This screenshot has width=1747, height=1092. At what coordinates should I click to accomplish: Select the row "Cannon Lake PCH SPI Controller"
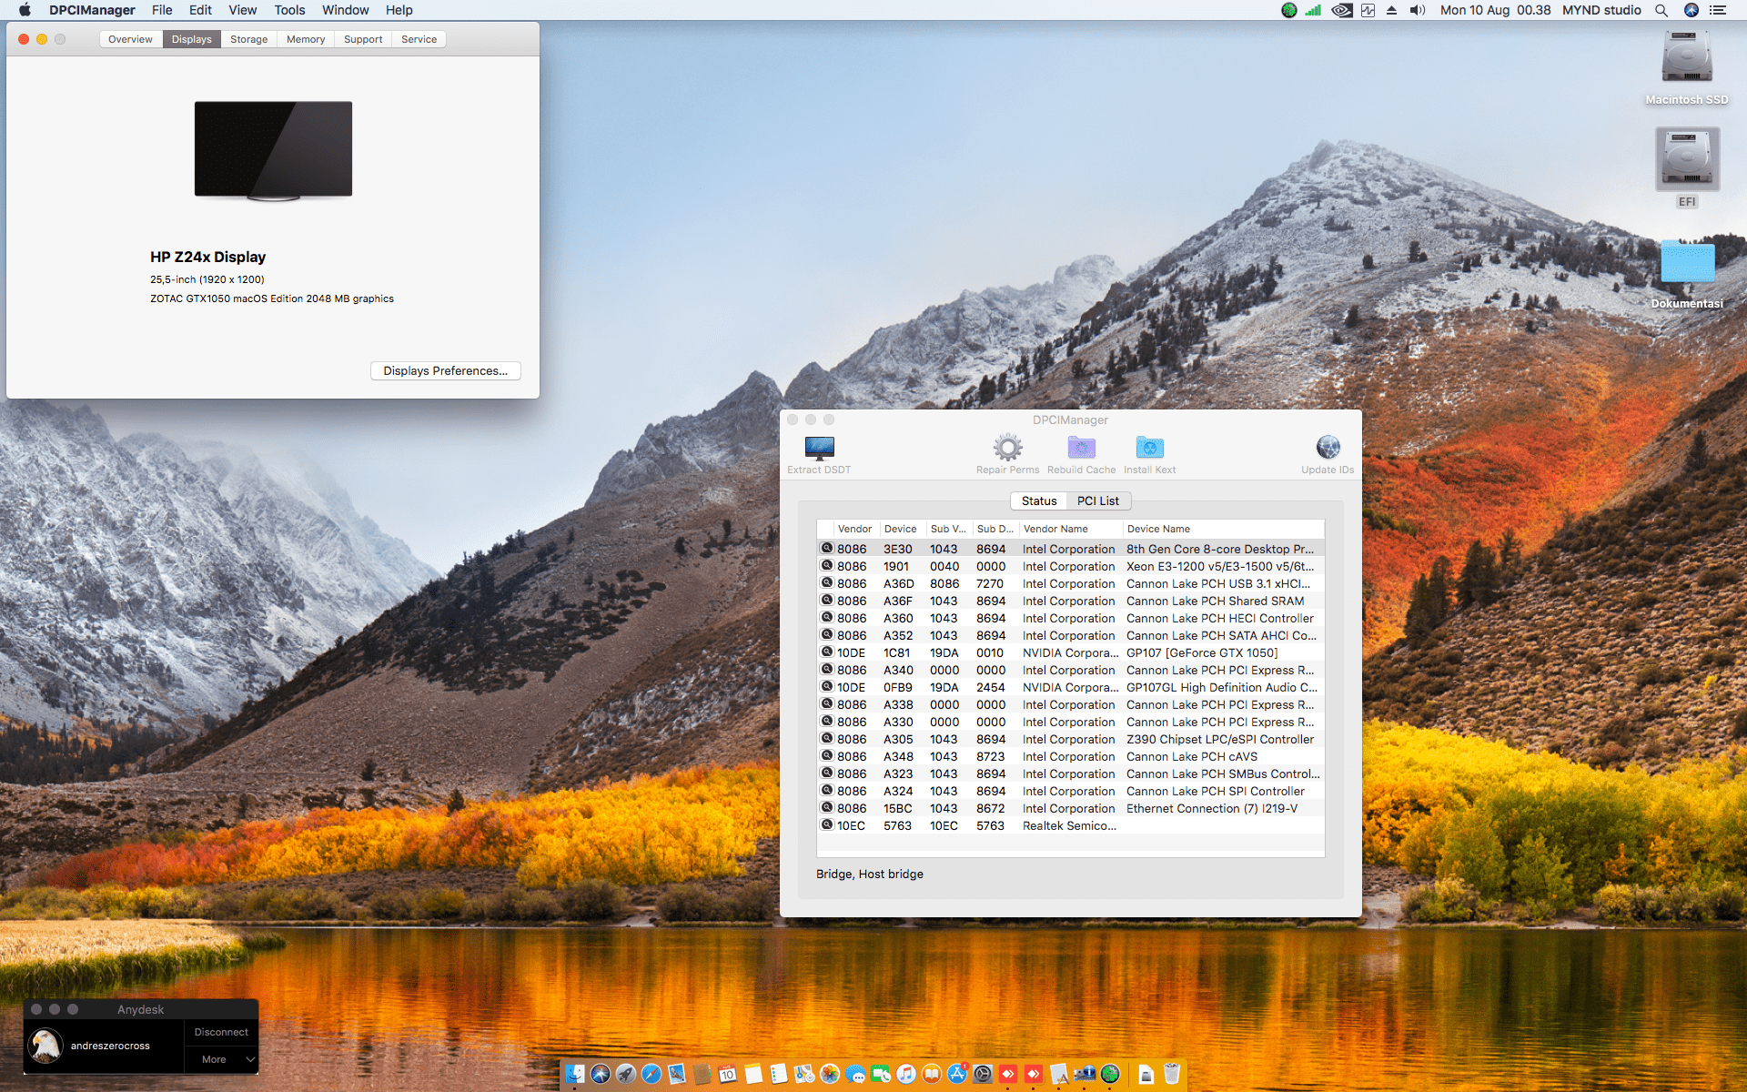[x=1071, y=791]
